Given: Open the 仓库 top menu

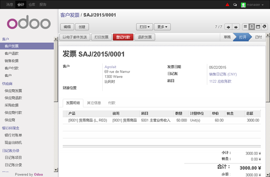Looking at the screenshot, I should pos(32,5).
